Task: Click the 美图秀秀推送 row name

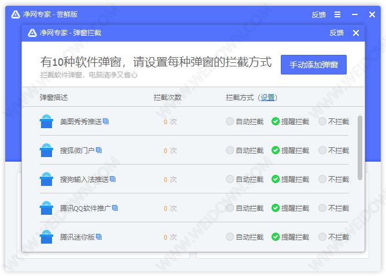Action: (x=81, y=121)
